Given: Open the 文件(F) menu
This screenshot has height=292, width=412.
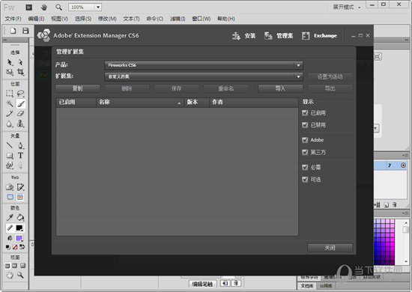Looking at the screenshot, I should (x=13, y=19).
